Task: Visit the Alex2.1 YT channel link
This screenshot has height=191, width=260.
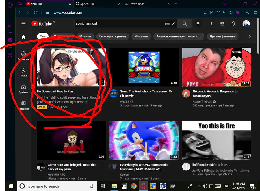Action: point(127,101)
